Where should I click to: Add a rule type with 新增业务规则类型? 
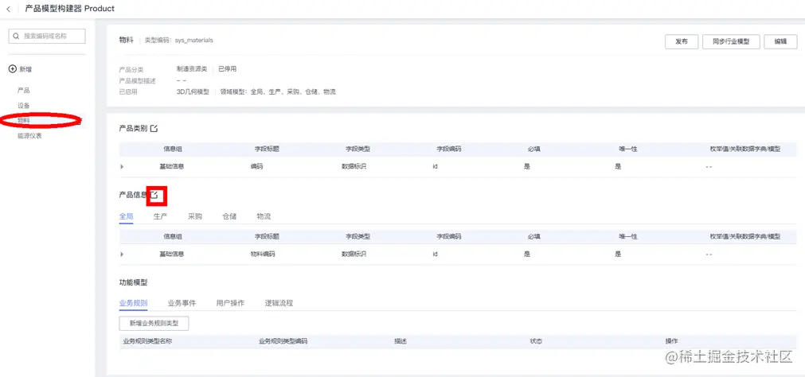click(x=154, y=324)
